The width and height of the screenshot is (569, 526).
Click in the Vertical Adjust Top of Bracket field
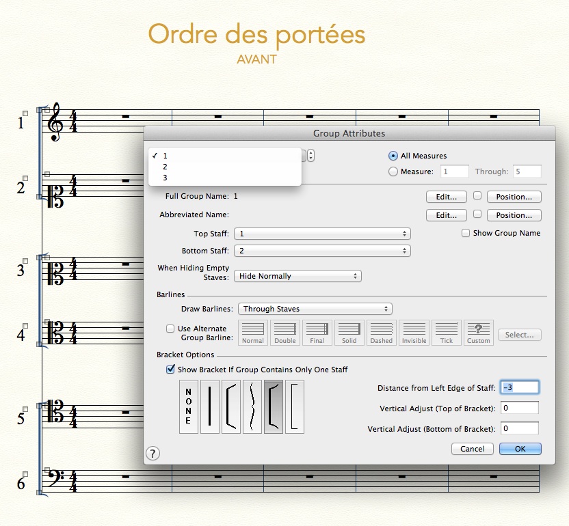click(518, 408)
